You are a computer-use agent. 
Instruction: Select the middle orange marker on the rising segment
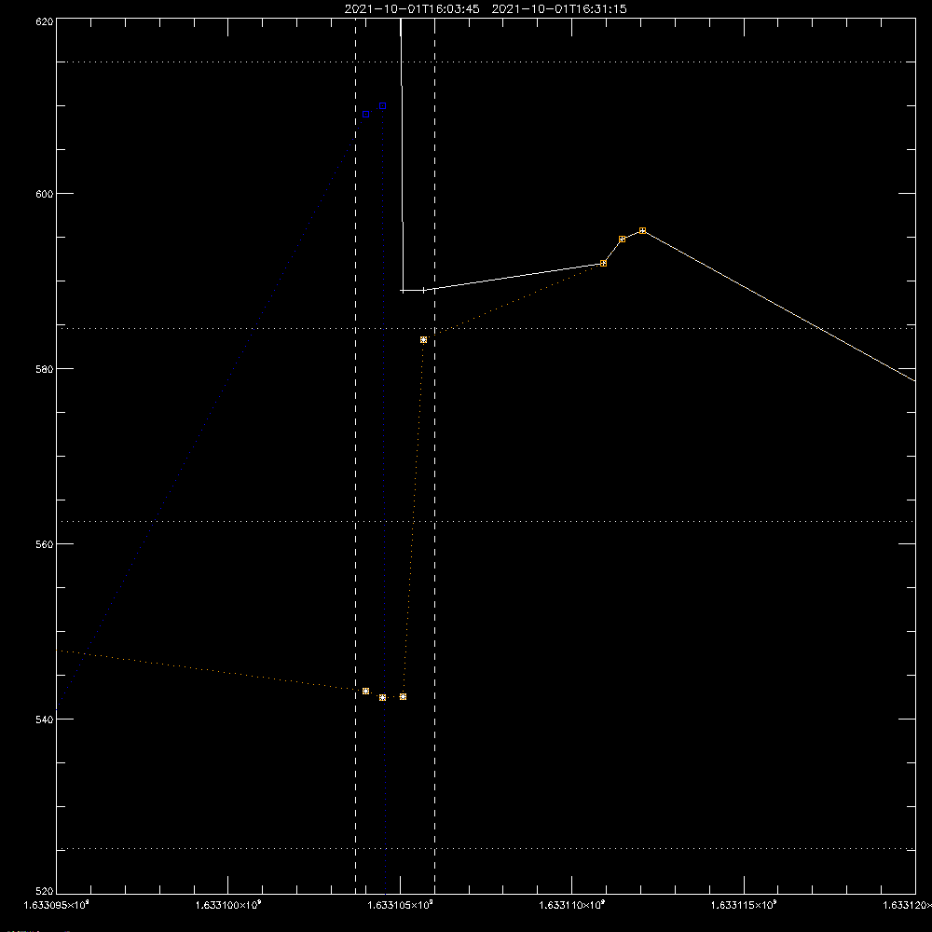[623, 240]
